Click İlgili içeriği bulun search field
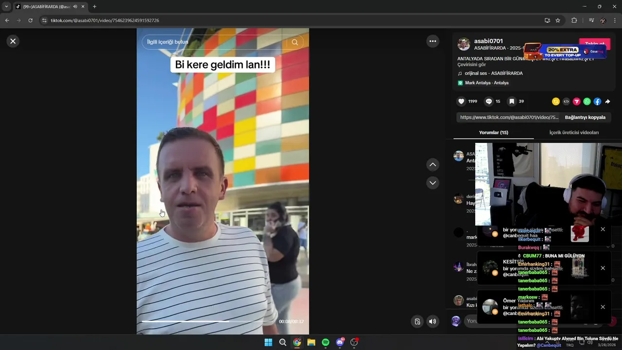Screen dimensions: 622x350 [214, 42]
